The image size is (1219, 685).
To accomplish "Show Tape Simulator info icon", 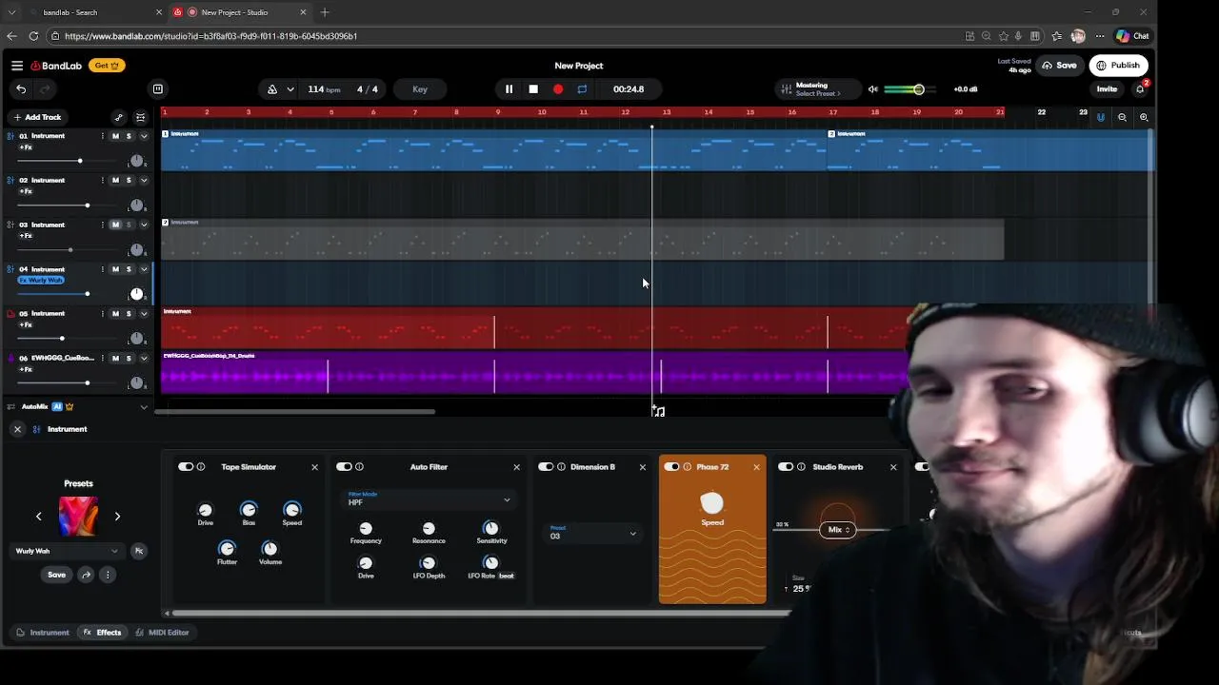I will 201,467.
